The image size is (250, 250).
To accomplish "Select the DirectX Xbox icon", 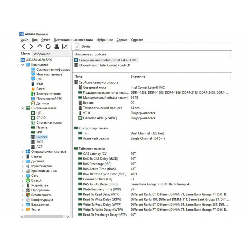I will pyautogui.click(x=28, y=180).
